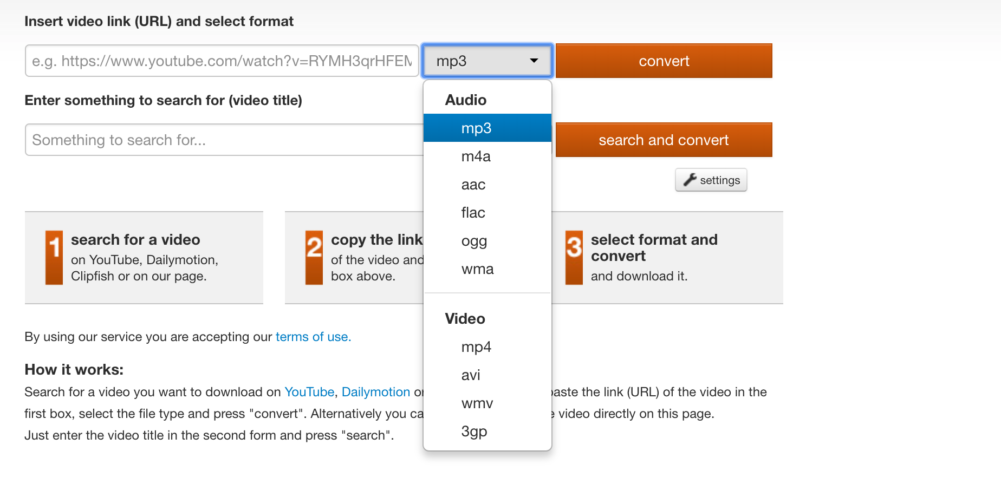Pick ogg from the format list
The width and height of the screenshot is (1001, 484).
click(x=487, y=240)
